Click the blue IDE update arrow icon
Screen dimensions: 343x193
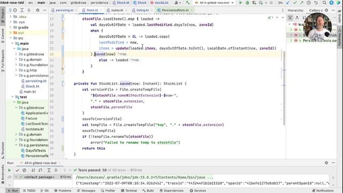(x=331, y=3)
